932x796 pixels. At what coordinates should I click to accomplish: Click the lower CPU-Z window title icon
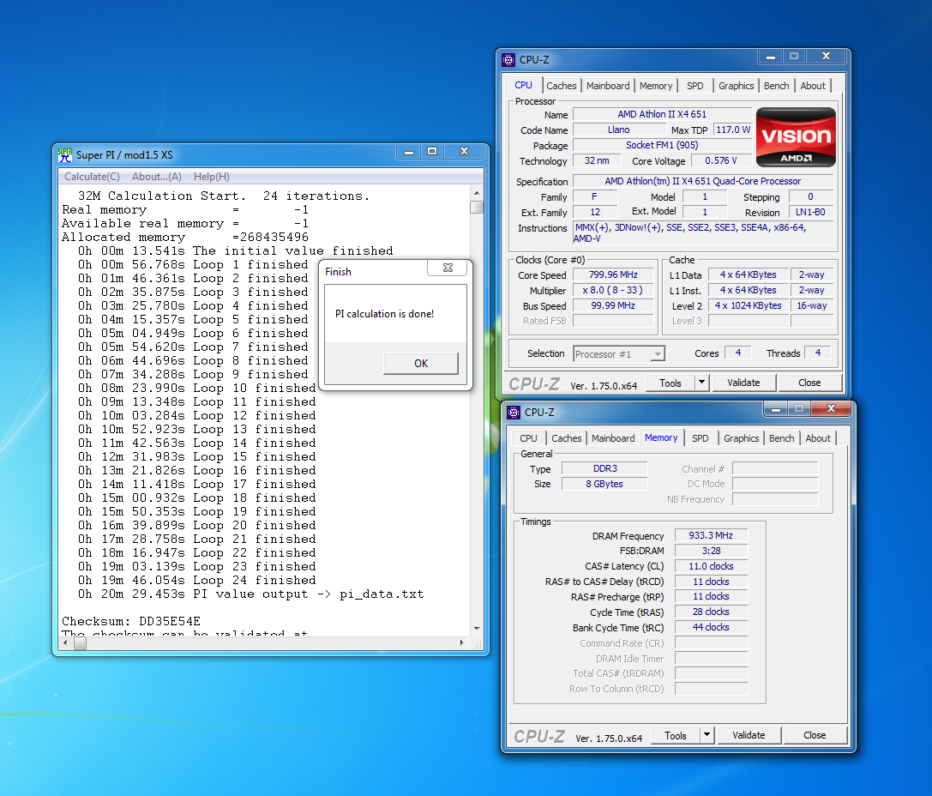click(514, 412)
